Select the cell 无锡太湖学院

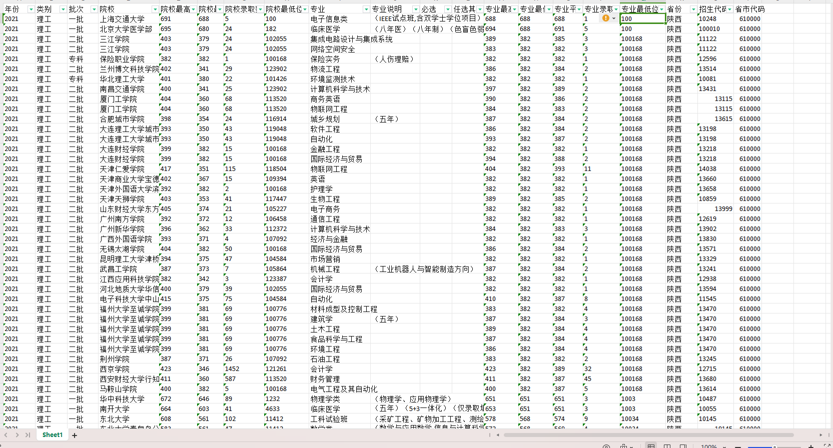[x=129, y=249]
